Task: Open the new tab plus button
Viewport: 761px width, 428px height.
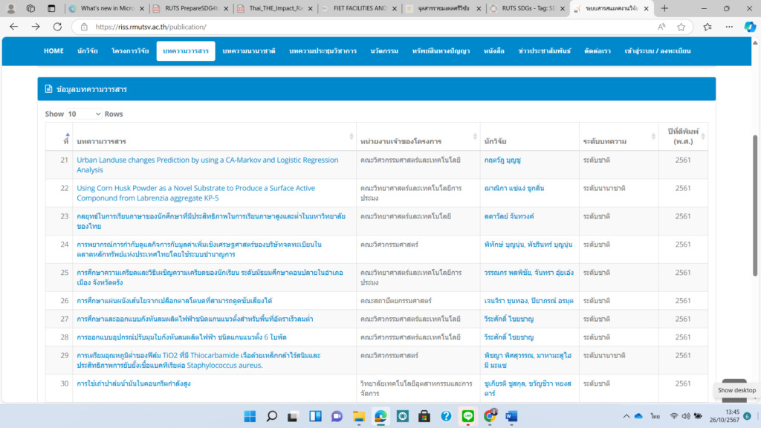Action: pos(664,8)
